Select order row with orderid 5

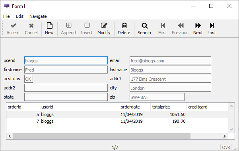point(117,114)
